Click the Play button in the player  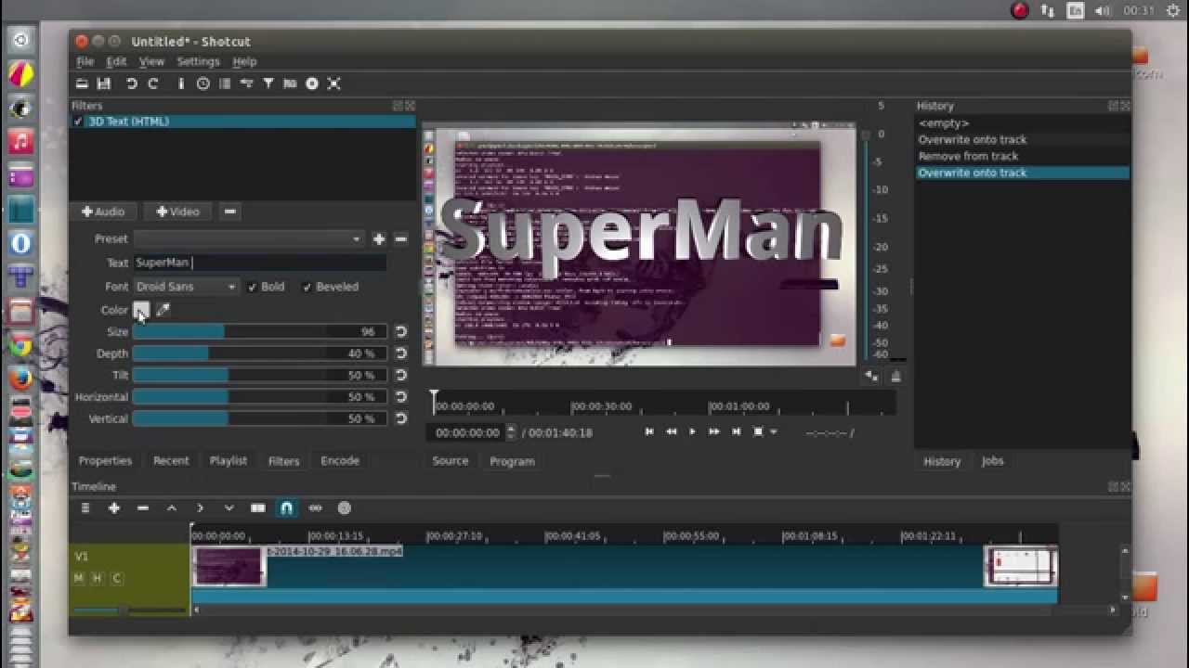click(692, 432)
